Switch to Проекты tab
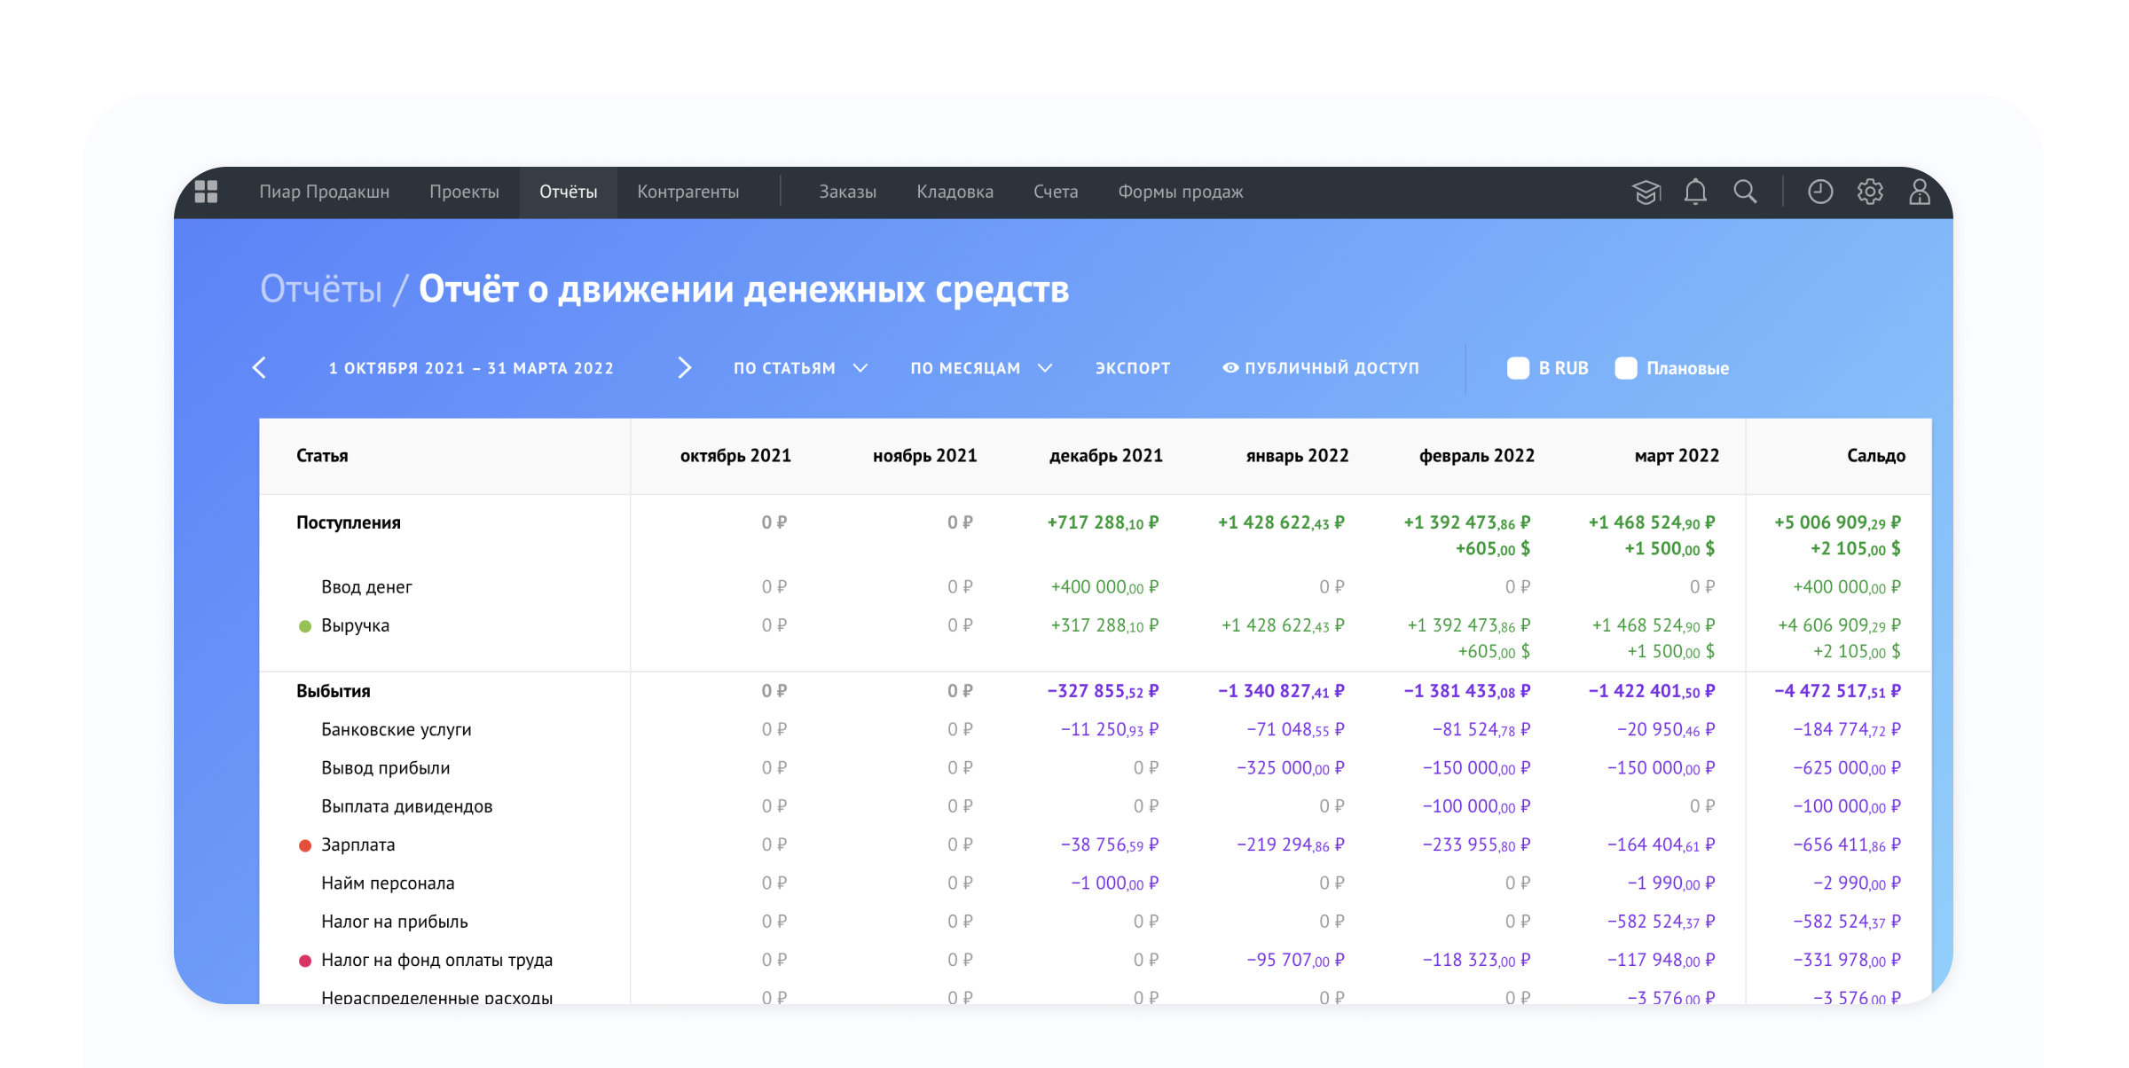Image resolution: width=2129 pixels, height=1068 pixels. tap(464, 192)
